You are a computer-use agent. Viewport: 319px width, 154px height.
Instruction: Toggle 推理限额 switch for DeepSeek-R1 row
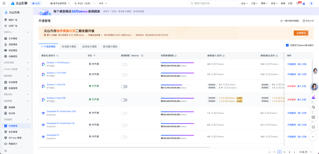click(124, 137)
